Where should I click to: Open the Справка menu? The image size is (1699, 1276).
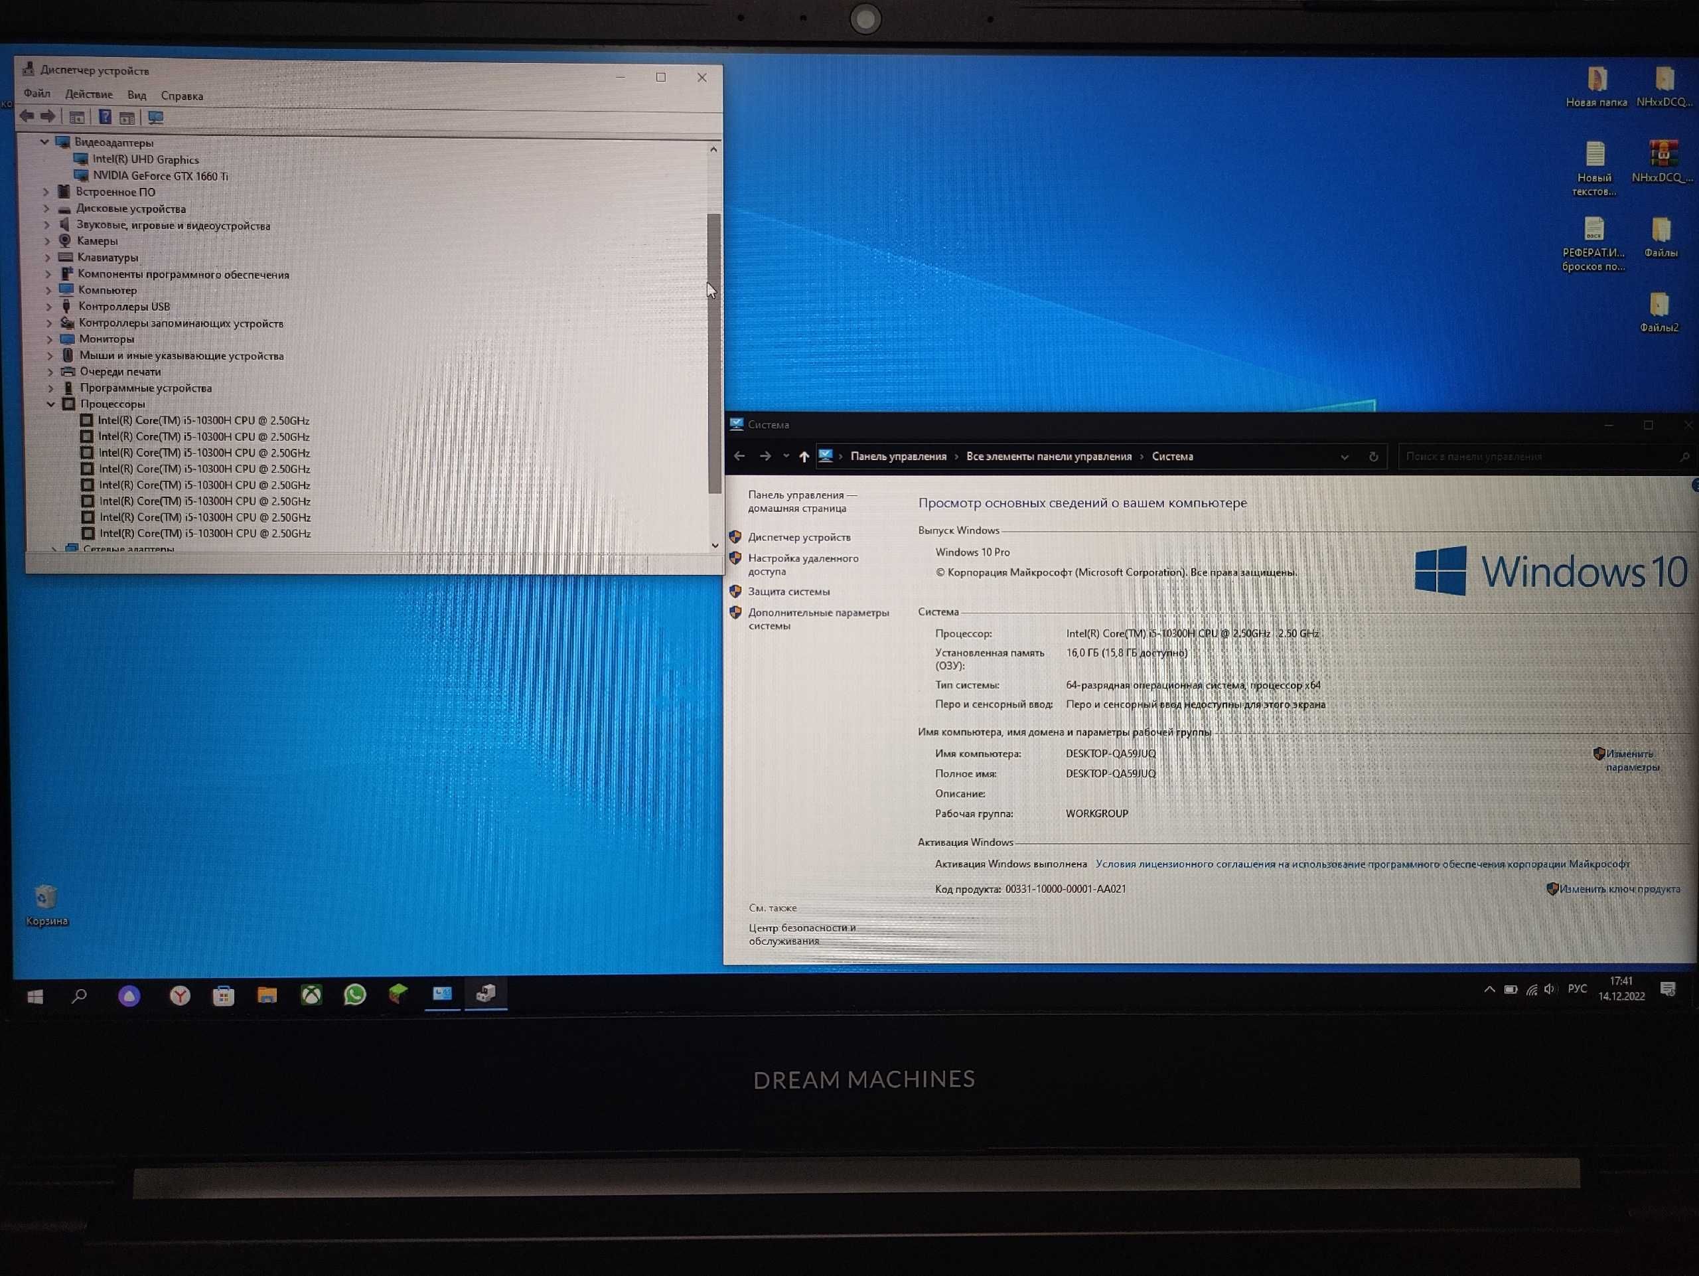click(182, 96)
